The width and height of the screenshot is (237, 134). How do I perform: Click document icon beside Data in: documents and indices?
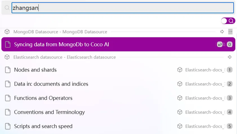(8, 84)
